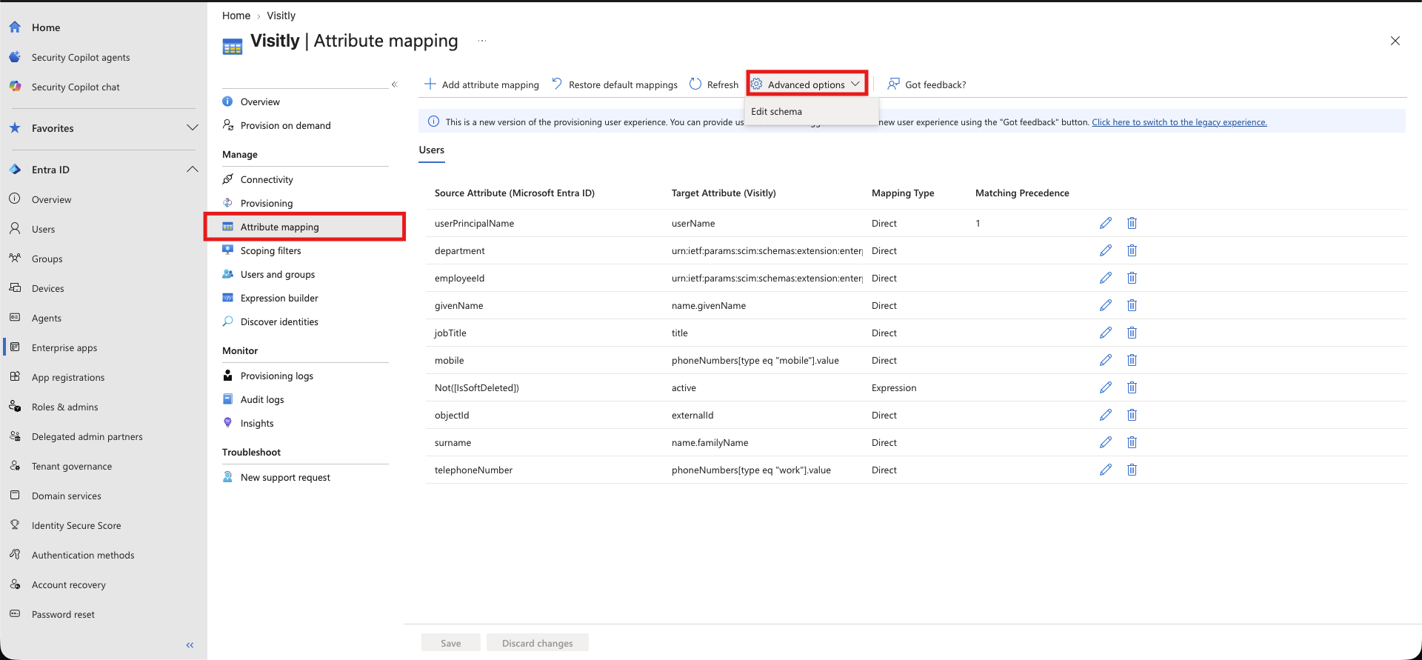Open Insights under Monitor

(x=257, y=423)
